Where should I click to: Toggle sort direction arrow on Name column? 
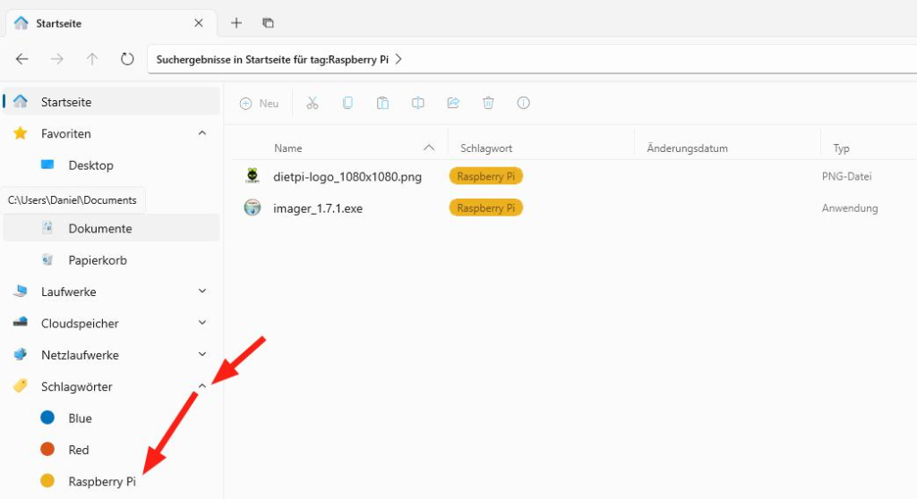click(x=429, y=148)
